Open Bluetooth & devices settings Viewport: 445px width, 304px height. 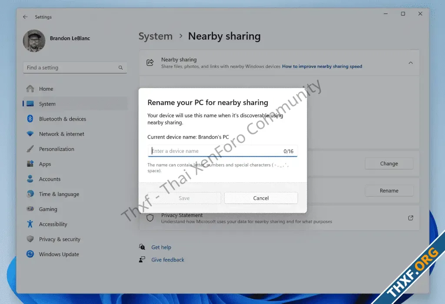(x=75, y=119)
